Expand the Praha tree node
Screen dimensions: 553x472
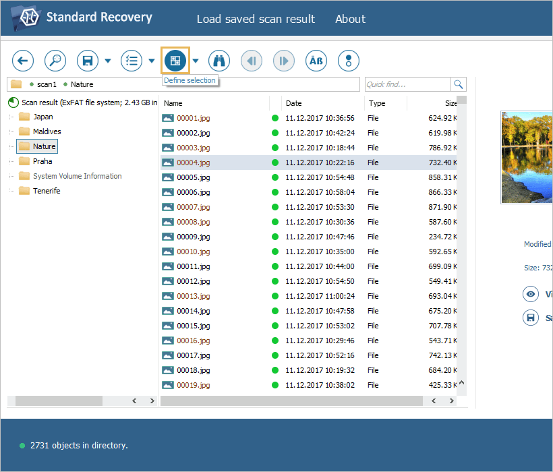(11, 161)
